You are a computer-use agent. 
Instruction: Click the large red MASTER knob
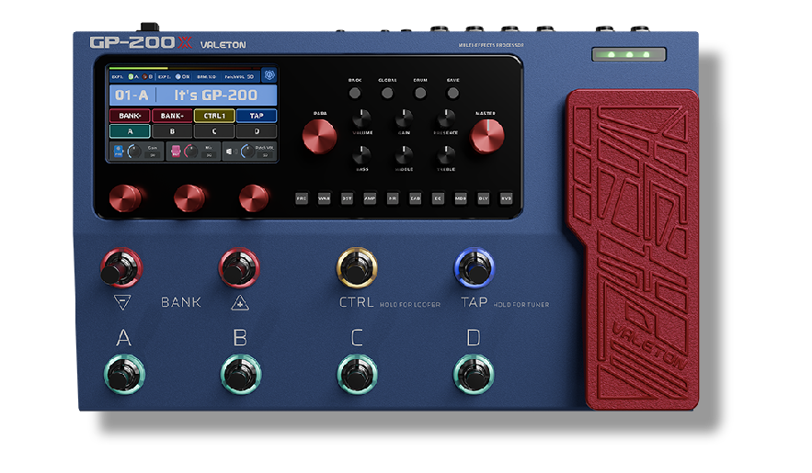pyautogui.click(x=486, y=137)
